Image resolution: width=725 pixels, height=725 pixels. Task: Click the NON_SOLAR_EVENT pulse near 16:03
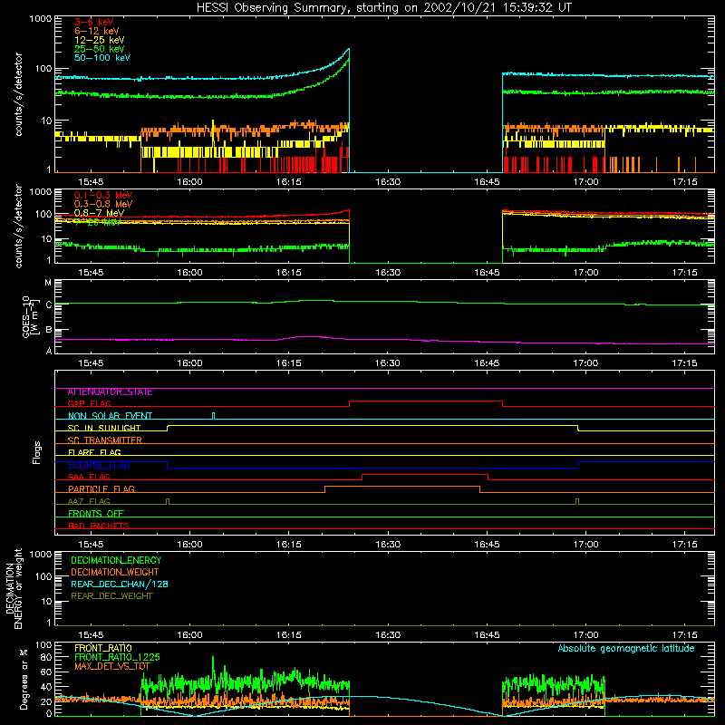[x=213, y=416]
